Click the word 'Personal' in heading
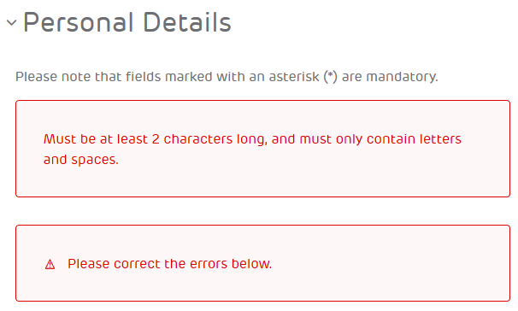The image size is (518, 311). tap(79, 23)
